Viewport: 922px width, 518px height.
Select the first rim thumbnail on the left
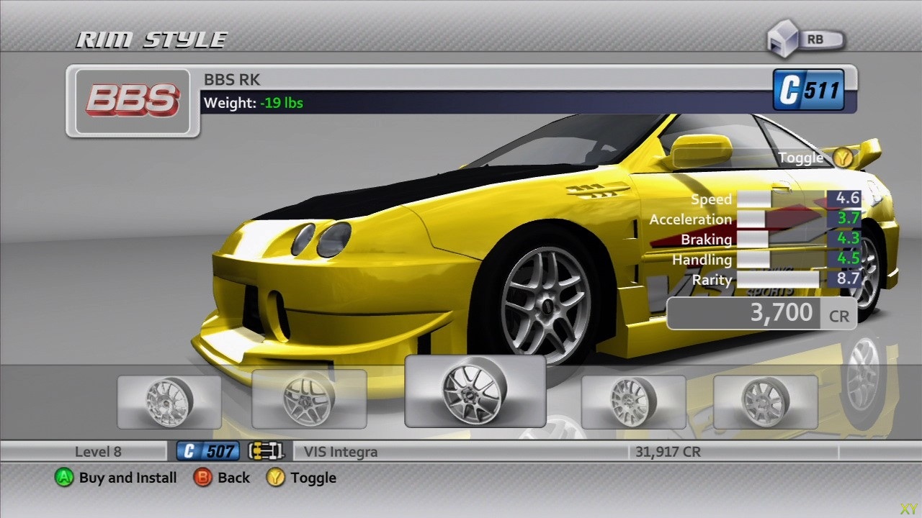[169, 401]
